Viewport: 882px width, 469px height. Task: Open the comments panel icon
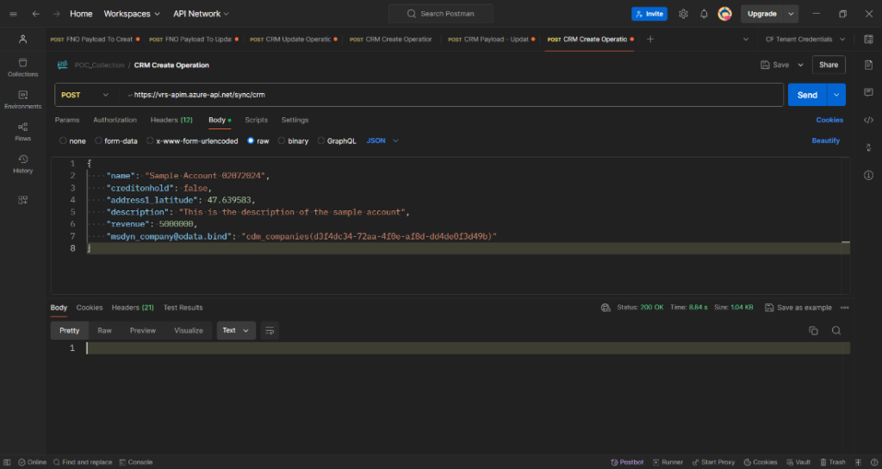coord(868,91)
